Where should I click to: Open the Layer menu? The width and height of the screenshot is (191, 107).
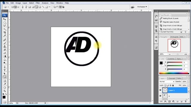(25, 3)
